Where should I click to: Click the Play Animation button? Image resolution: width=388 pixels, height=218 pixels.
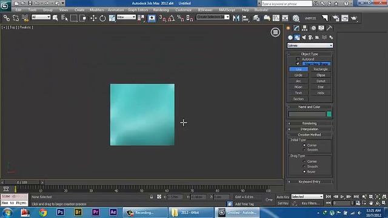click(x=342, y=197)
